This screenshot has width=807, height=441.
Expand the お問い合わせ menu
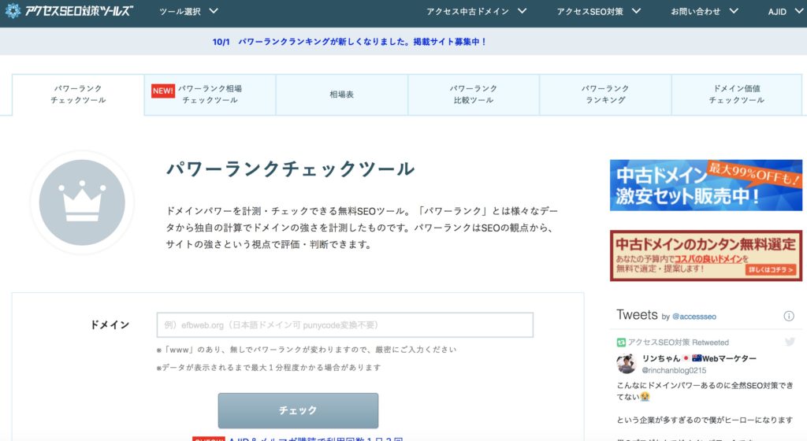pyautogui.click(x=705, y=11)
